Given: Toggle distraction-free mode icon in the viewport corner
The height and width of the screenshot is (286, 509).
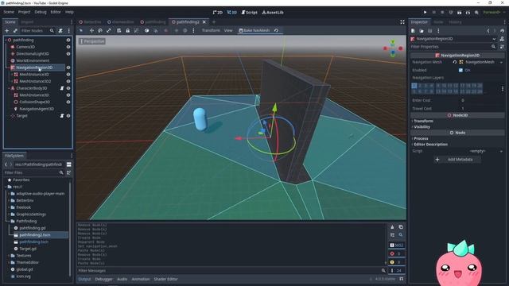Looking at the screenshot, I should point(402,22).
